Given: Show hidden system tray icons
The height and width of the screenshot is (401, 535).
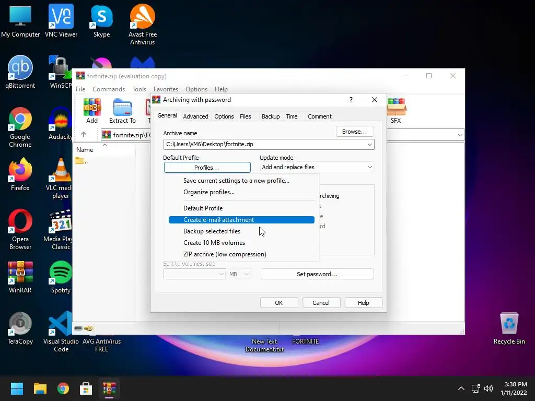Looking at the screenshot, I should click(x=461, y=388).
